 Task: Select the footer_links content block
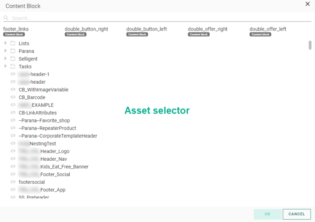16,29
